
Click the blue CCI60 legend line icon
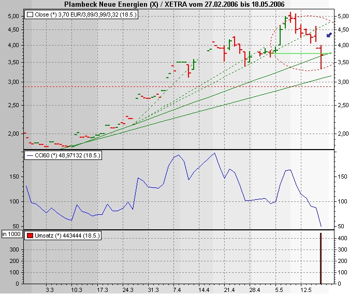(30, 155)
